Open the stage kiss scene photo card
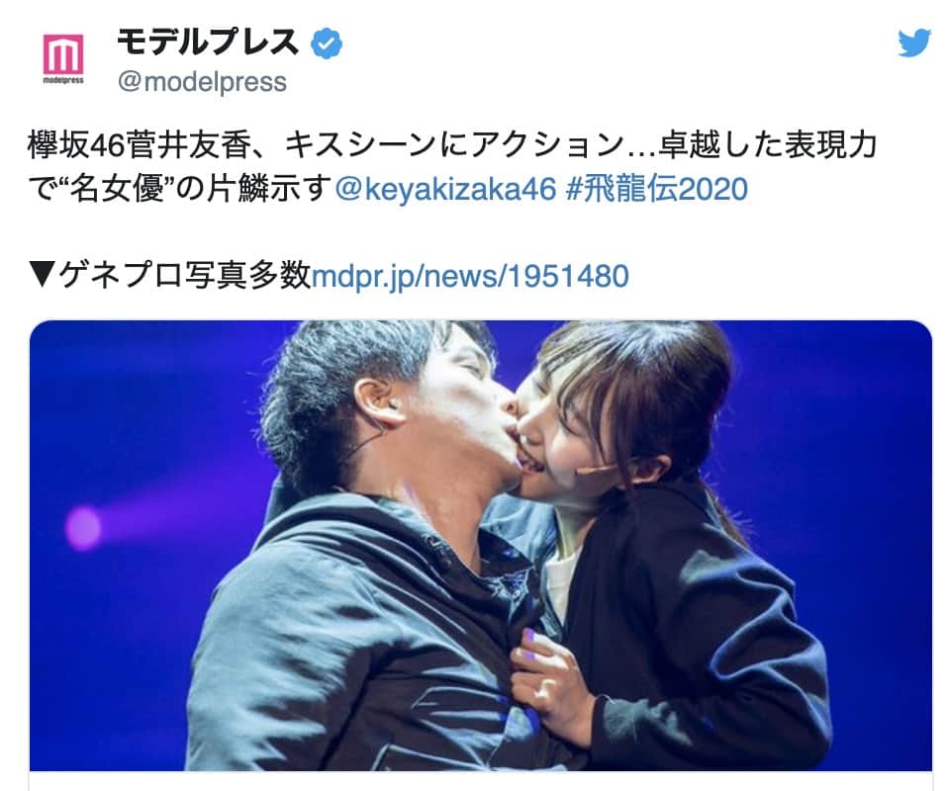This screenshot has width=950, height=791. [x=481, y=545]
